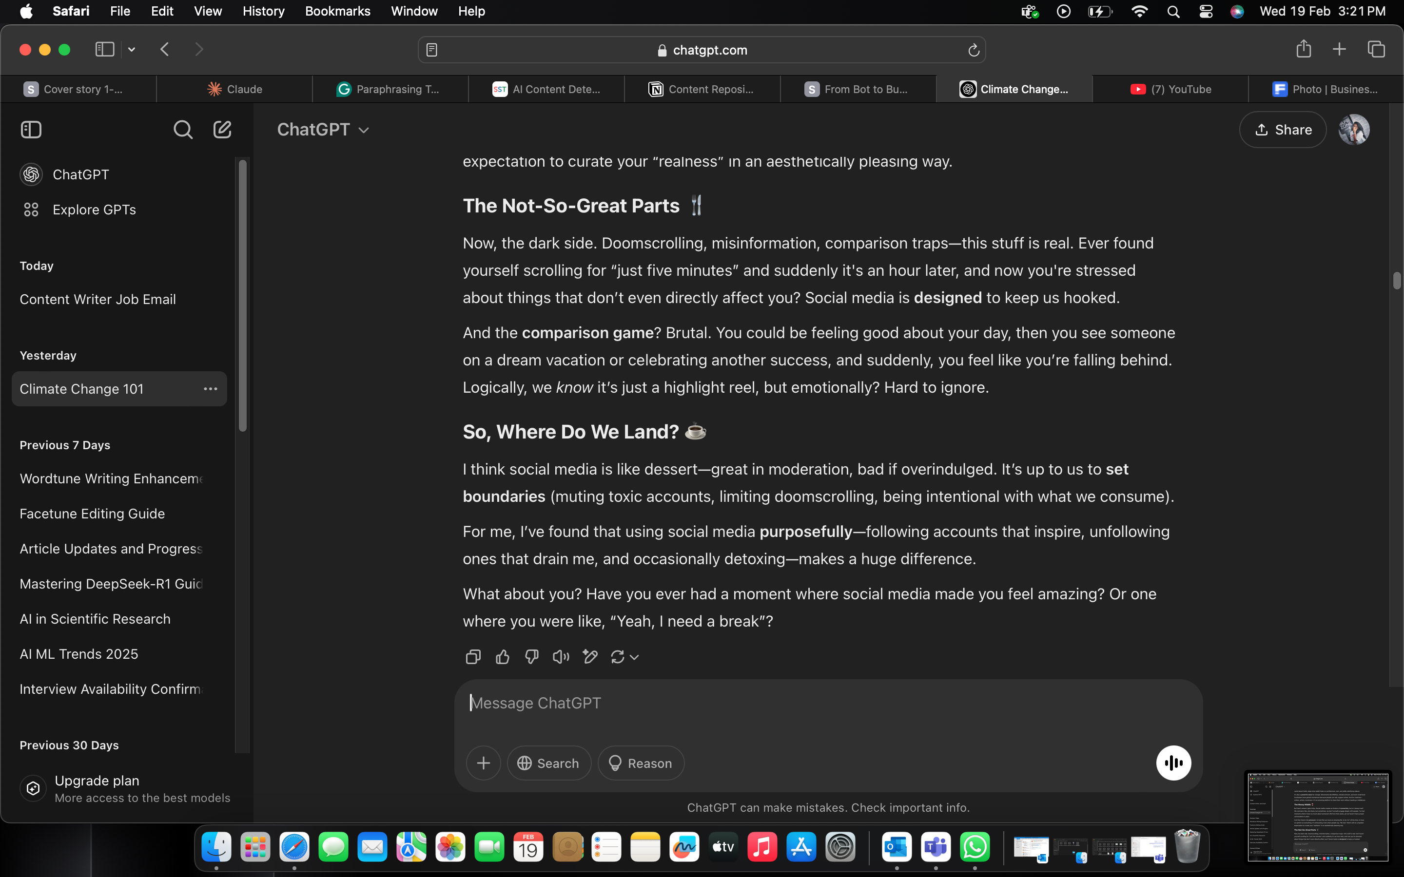
Task: Open Wi-Fi status menu
Action: pos(1139,12)
